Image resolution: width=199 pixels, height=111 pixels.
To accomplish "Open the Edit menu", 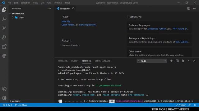I will pyautogui.click(x=16, y=3).
